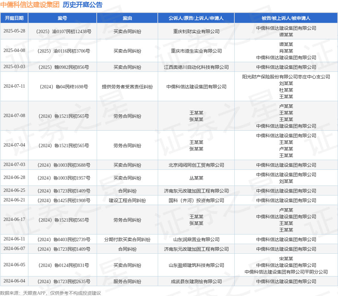Select case number (2025)渝0116民初3706号
Screen dimensions: 338x296
point(64,51)
